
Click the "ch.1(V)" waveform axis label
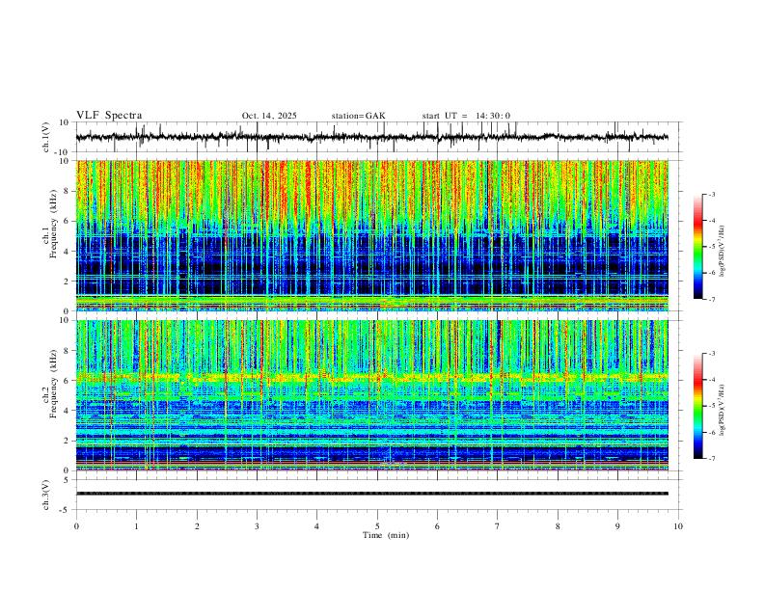pyautogui.click(x=45, y=137)
